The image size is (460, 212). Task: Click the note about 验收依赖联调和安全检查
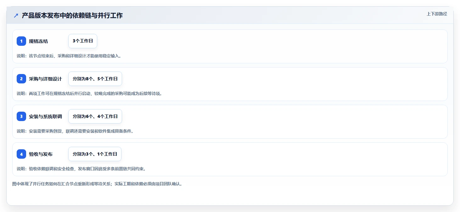[x=81, y=169]
